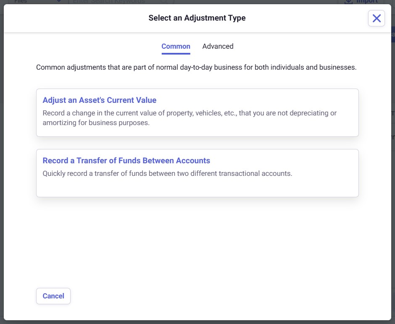Screen dimensions: 395x324
Task: Click the dark blue header strip behind the dialog
Action: [393, 35]
